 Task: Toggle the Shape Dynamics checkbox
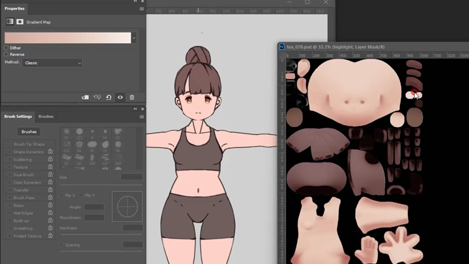coord(10,152)
